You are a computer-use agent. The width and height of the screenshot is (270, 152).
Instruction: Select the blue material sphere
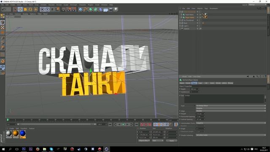22,133
